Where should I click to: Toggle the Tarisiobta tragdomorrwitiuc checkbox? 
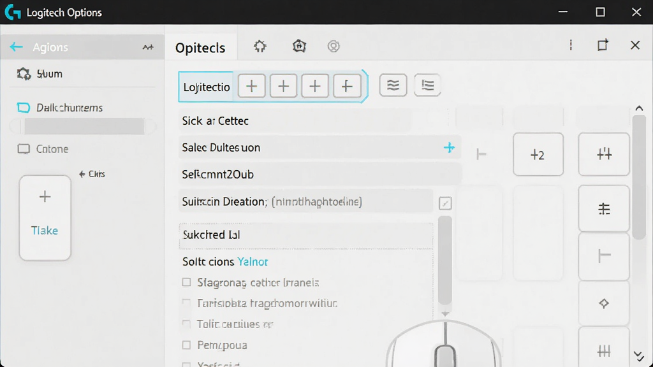[186, 303]
